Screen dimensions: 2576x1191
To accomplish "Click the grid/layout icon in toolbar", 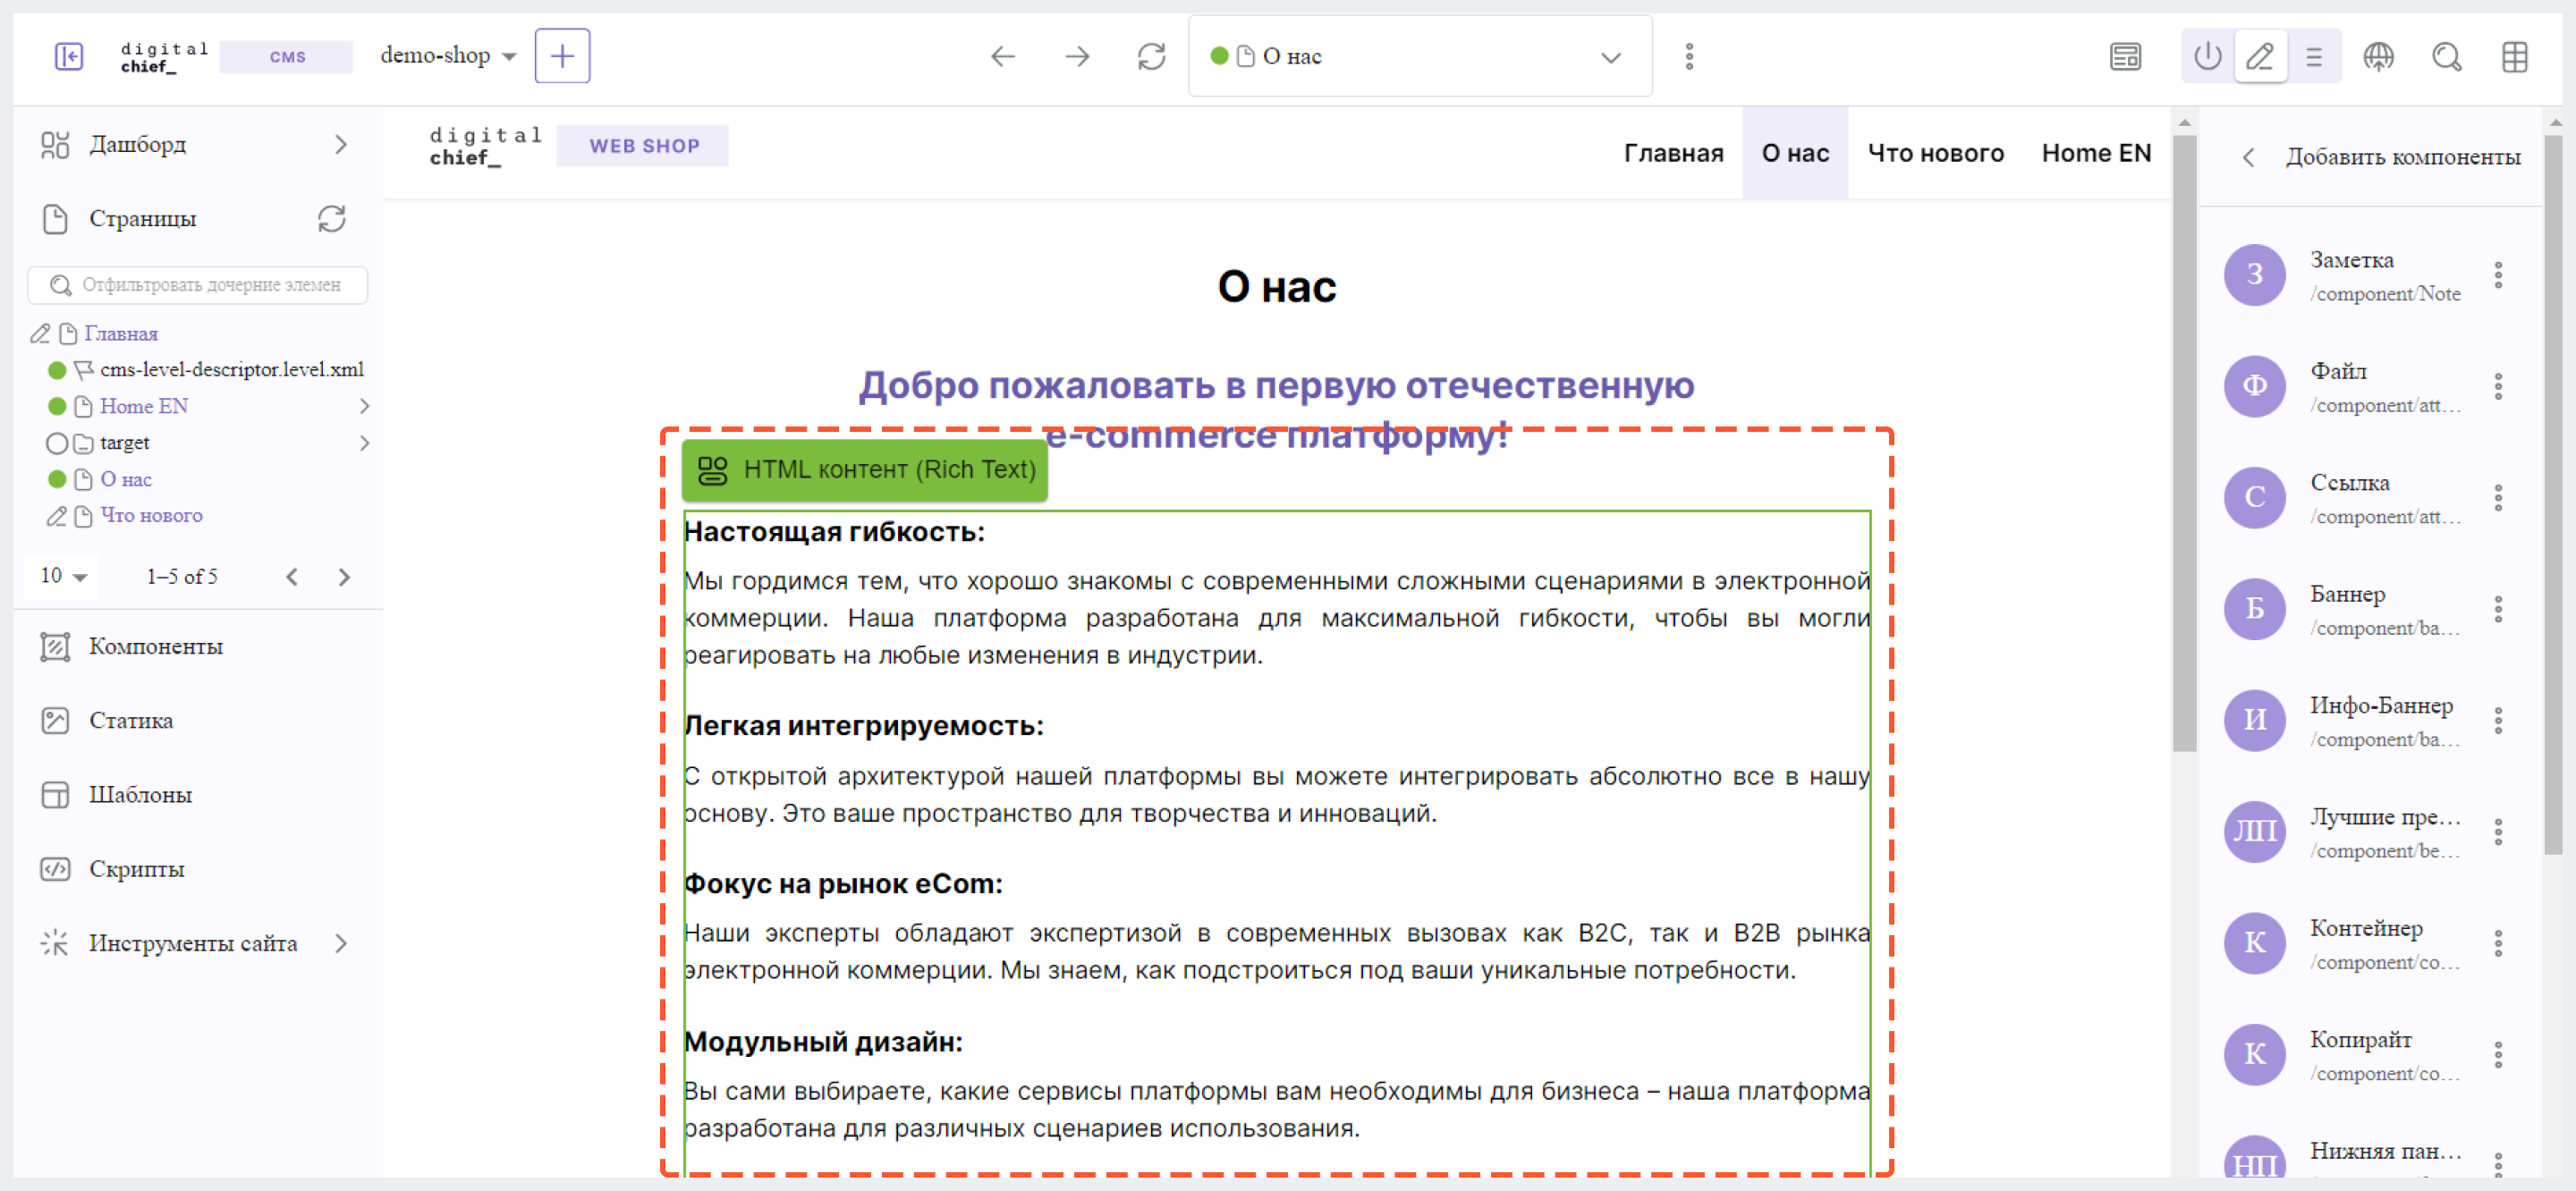I will coord(2519,55).
